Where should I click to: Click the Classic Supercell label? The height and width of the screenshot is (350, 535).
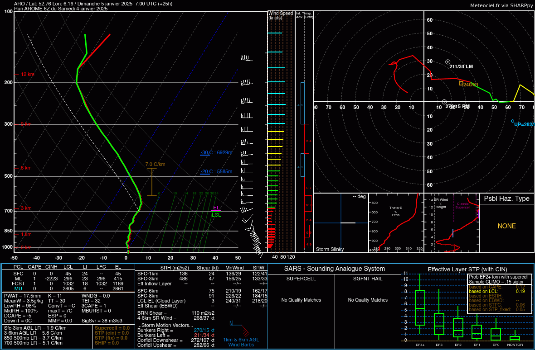coord(462,205)
